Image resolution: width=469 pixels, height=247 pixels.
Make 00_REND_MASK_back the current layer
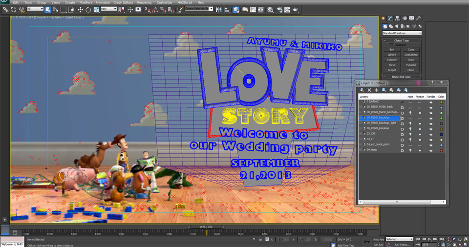tap(402, 108)
